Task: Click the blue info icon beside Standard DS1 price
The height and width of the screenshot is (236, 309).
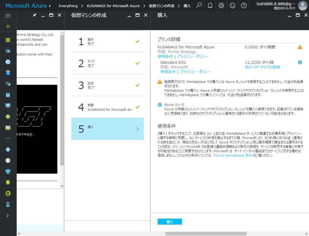Action: coord(300,63)
